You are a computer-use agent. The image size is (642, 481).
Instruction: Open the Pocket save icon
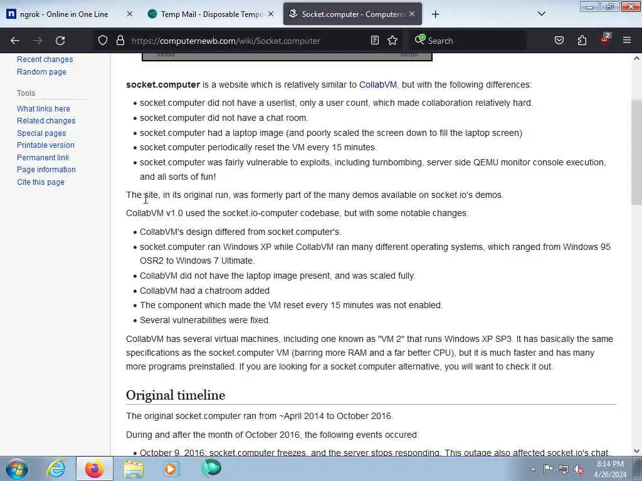(559, 41)
